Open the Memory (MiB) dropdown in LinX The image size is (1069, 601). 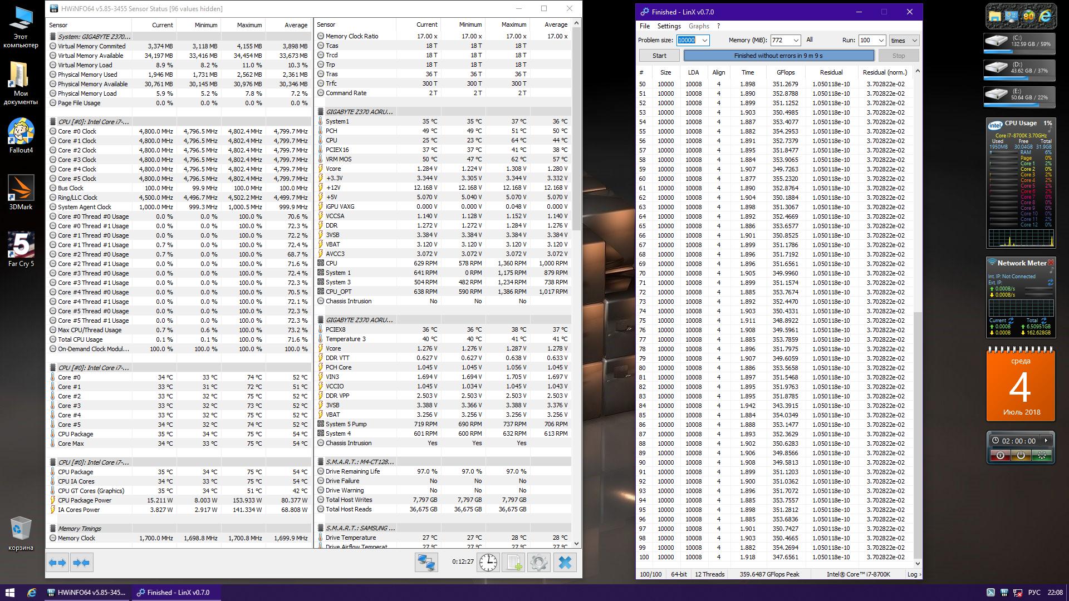pyautogui.click(x=796, y=40)
